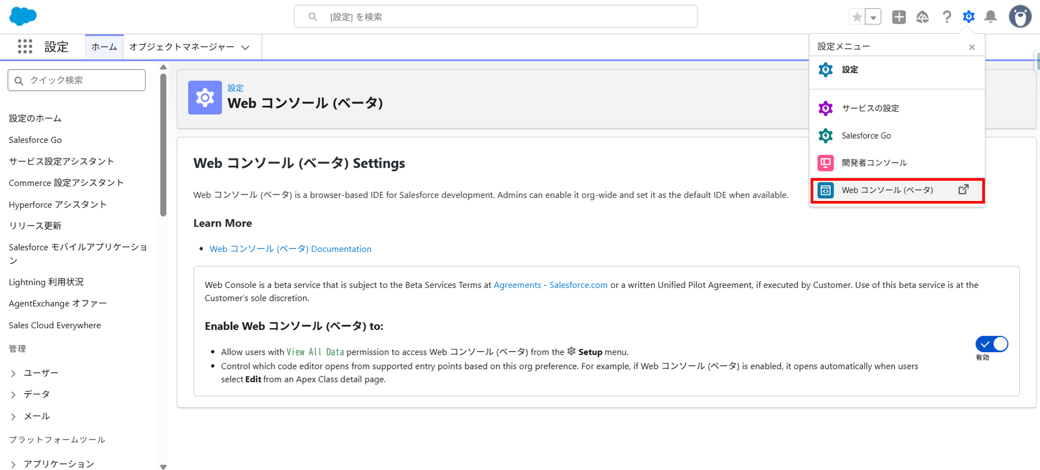Open the Agreements link
1040x470 pixels.
pyautogui.click(x=517, y=285)
